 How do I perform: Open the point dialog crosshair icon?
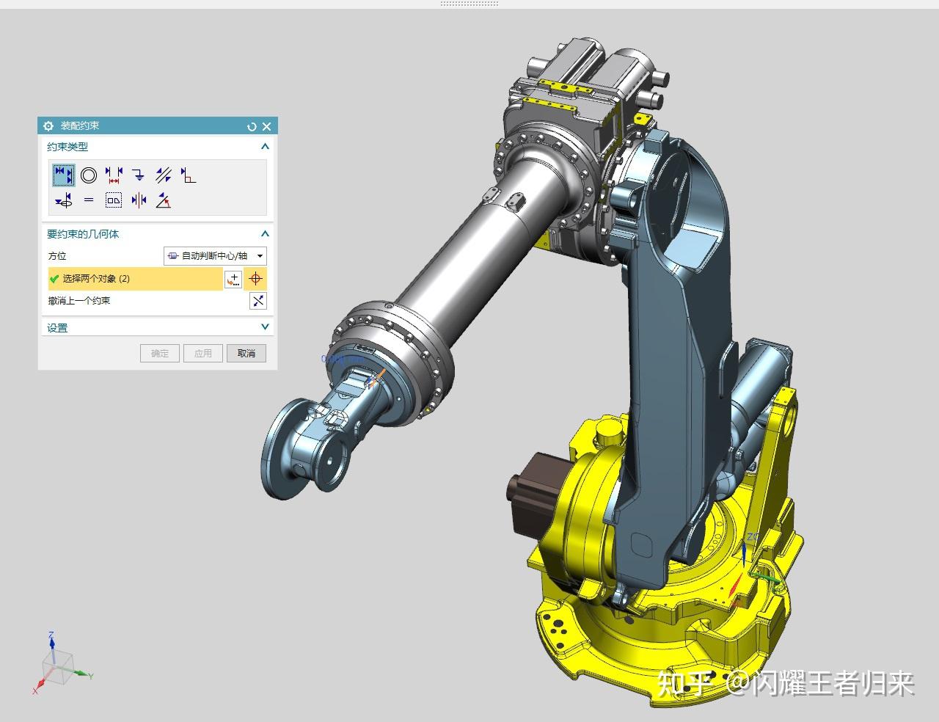(255, 279)
